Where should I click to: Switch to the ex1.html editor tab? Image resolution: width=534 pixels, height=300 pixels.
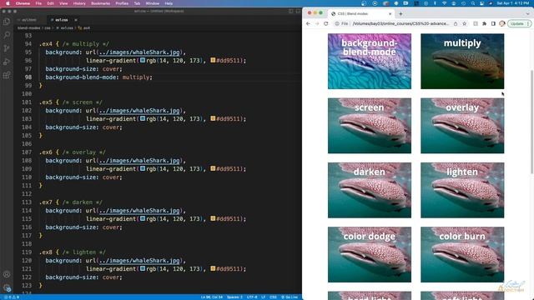pyautogui.click(x=29, y=20)
